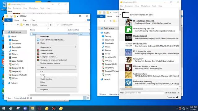198x111 pixels.
Task: Open the File tab in 00000001 Explorer window
Action: tap(8, 20)
